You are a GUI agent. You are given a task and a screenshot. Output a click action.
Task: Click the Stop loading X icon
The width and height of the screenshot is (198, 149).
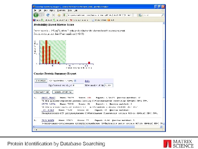(x=53, y=15)
